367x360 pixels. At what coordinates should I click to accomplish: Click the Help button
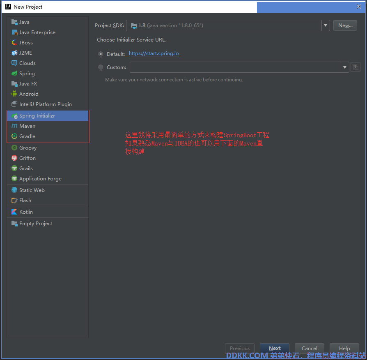click(x=344, y=348)
